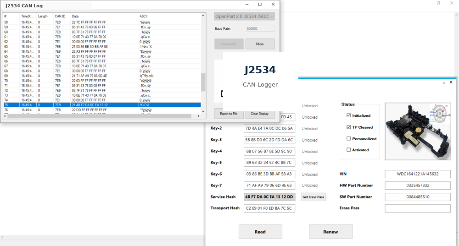Click the HW Part Number field

(418, 185)
